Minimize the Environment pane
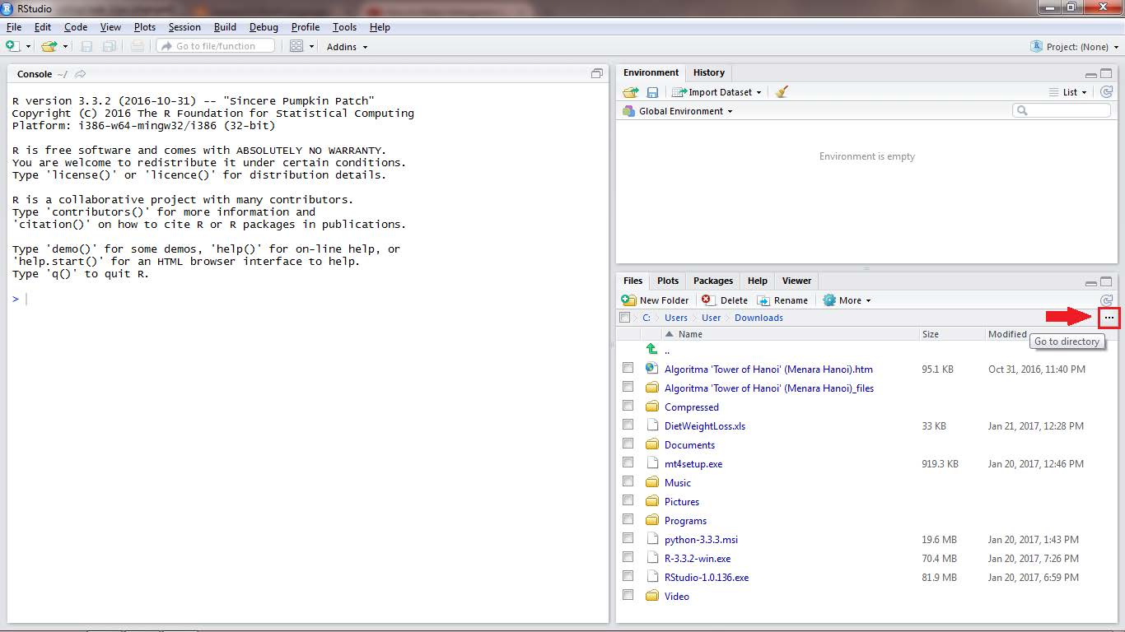Screen dimensions: 1125x632 (1092, 73)
